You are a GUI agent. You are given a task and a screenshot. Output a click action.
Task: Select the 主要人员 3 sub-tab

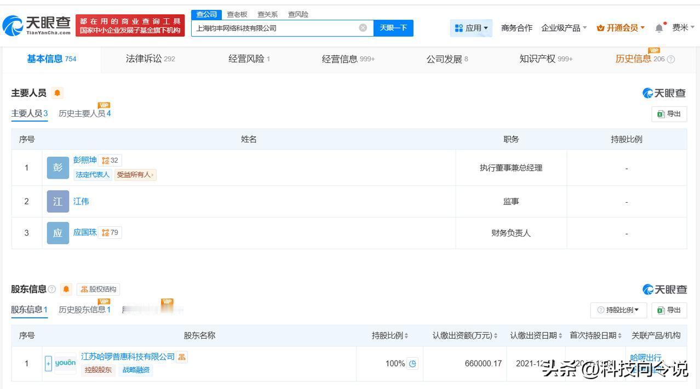pos(30,113)
